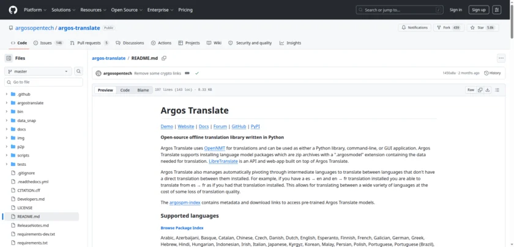Switch file view to Code

click(125, 90)
